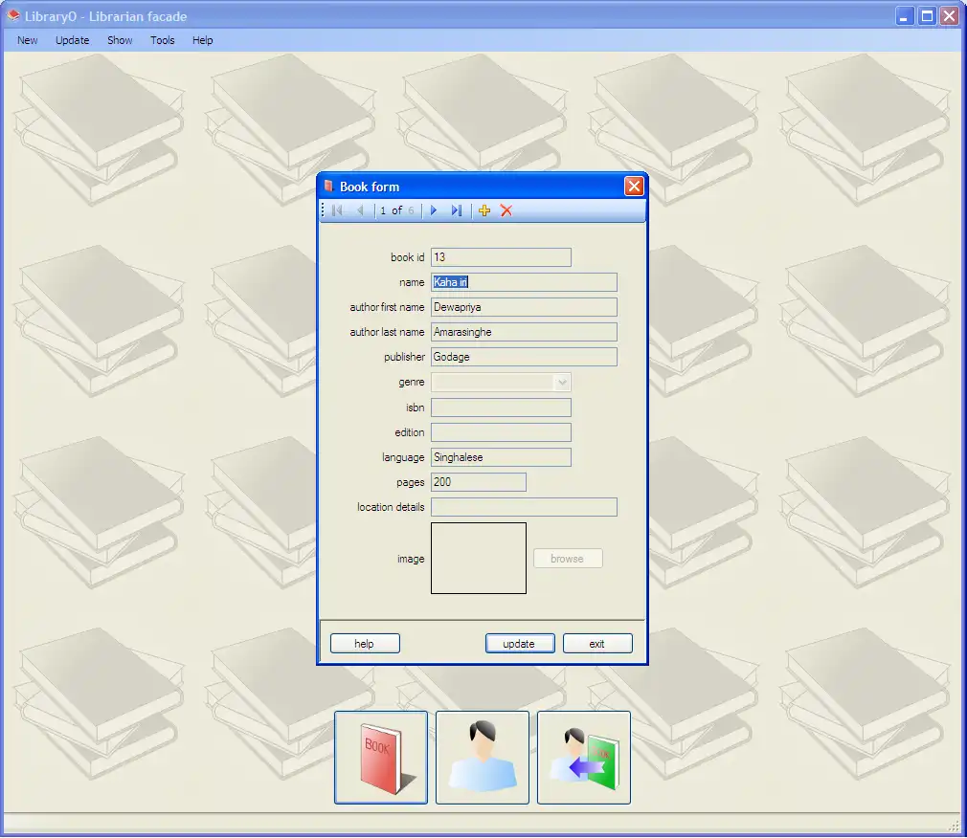The height and width of the screenshot is (838, 967).
Task: Click the name field containing Kaha iri
Action: coord(525,282)
